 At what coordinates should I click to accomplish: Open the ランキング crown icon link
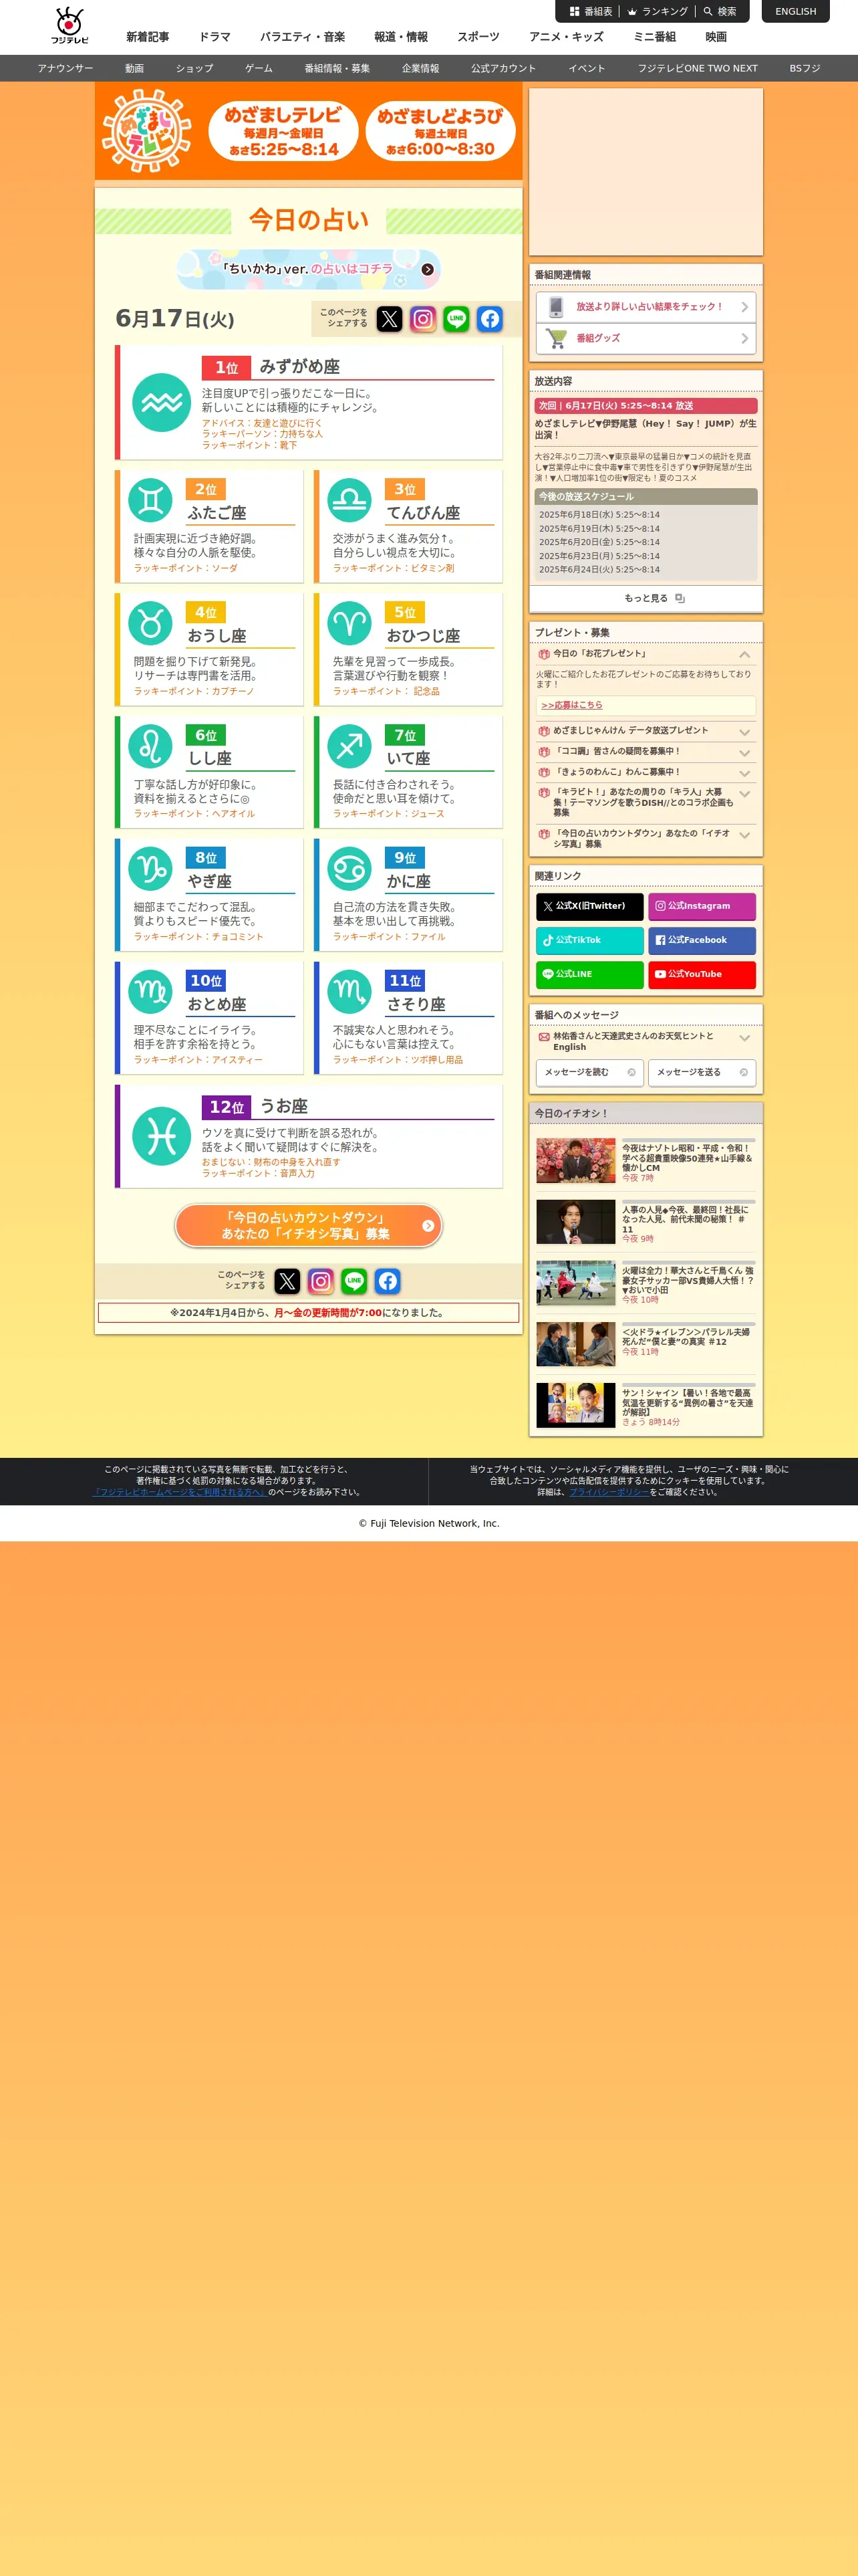click(658, 12)
